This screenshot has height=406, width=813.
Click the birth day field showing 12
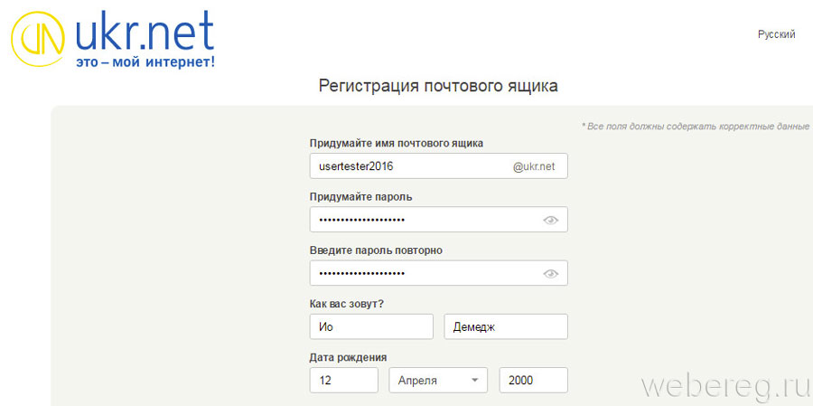click(343, 381)
